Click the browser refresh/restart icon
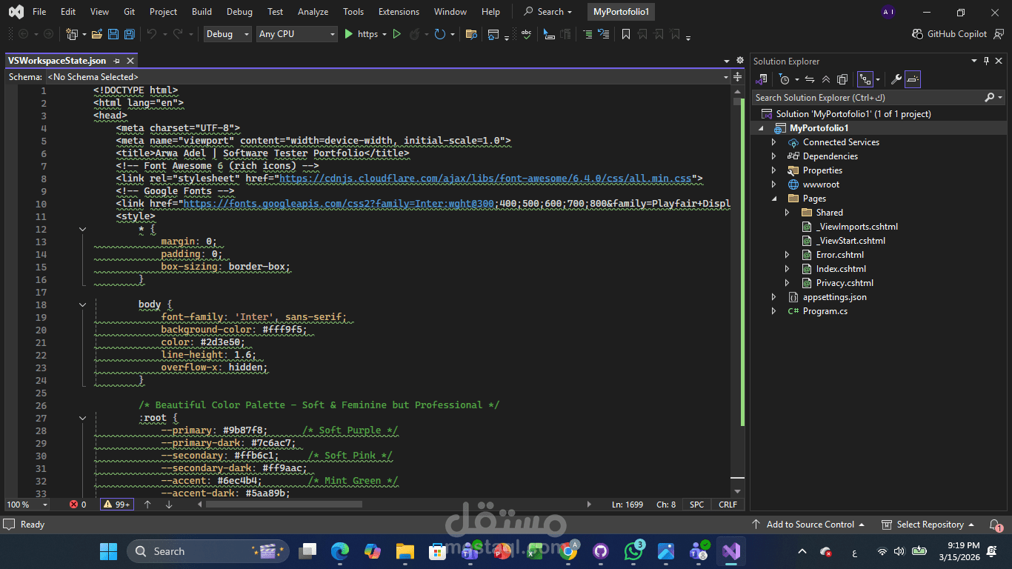Image resolution: width=1012 pixels, height=569 pixels. click(440, 34)
